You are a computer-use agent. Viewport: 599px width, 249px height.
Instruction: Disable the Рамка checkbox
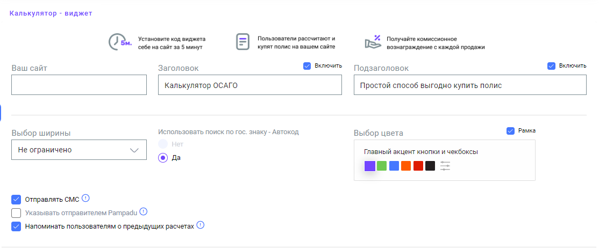(x=510, y=131)
